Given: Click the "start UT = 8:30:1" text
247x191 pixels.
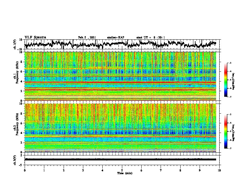Looking at the screenshot, I should [151, 37].
